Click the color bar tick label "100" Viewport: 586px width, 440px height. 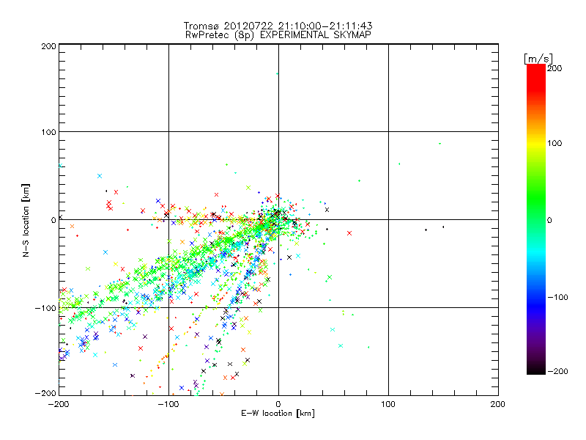[x=555, y=143]
